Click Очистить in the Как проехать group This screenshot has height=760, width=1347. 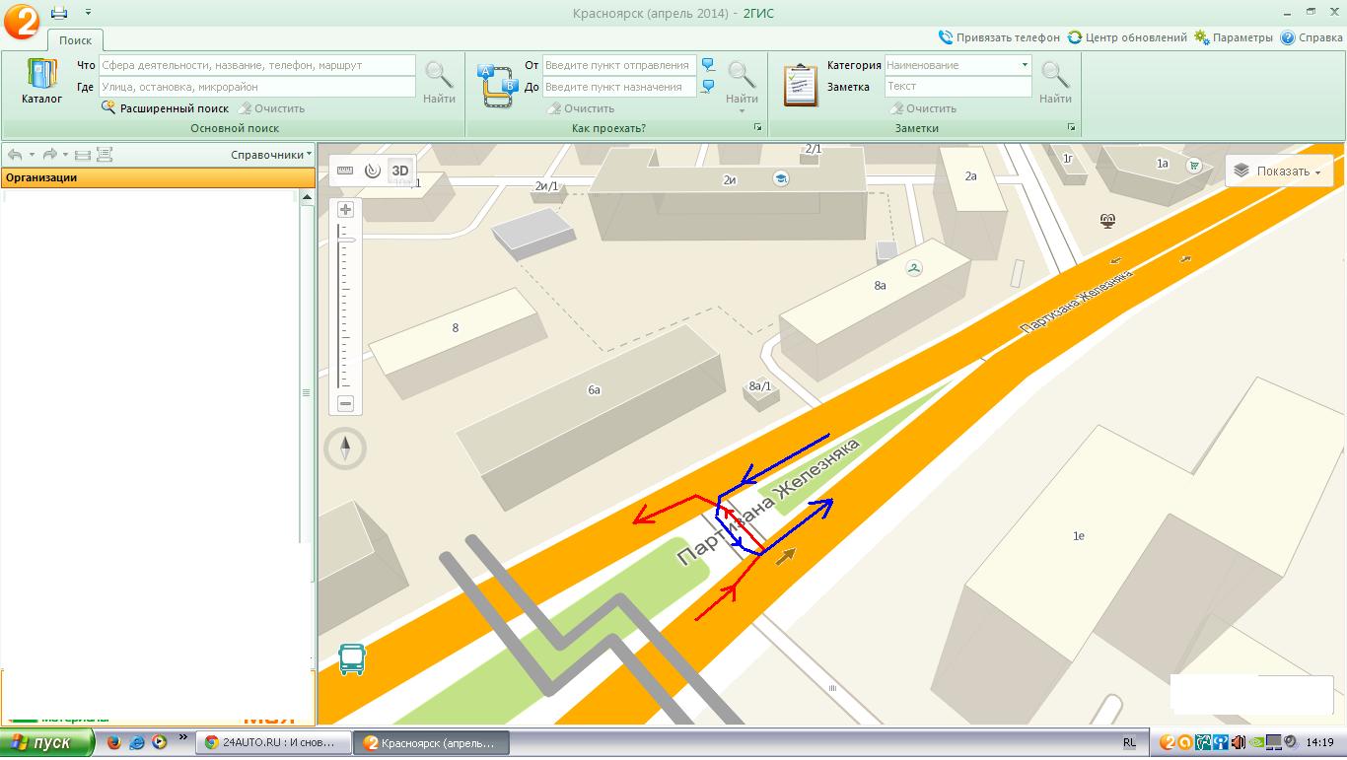[x=581, y=108]
